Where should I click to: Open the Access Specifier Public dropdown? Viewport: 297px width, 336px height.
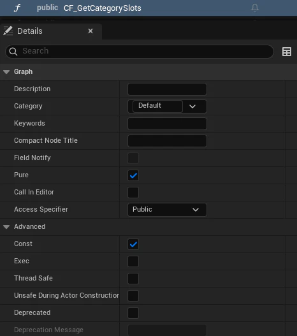167,210
